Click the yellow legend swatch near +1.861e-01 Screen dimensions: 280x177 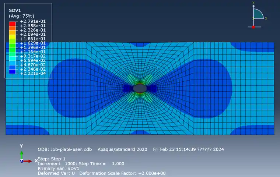pos(12,37)
